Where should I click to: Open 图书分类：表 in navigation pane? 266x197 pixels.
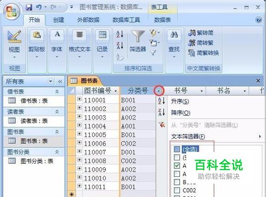[x=34, y=161]
